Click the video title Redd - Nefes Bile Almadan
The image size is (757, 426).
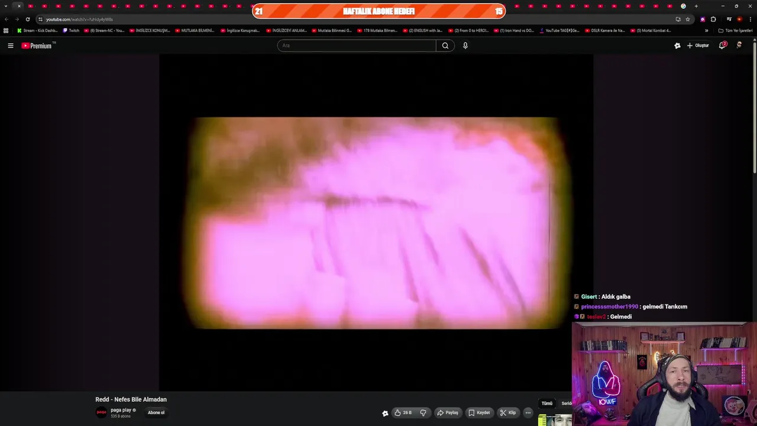[131, 399]
